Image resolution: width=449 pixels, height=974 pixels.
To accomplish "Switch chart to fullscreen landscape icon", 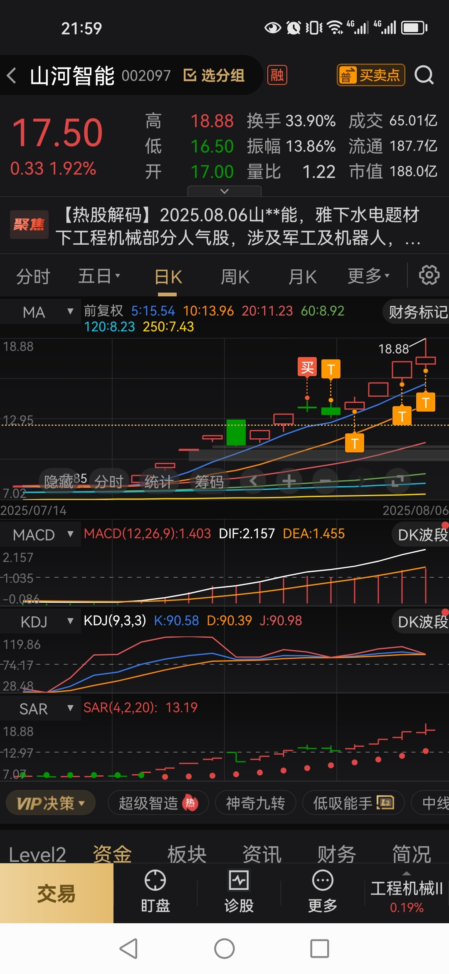I will [x=397, y=481].
